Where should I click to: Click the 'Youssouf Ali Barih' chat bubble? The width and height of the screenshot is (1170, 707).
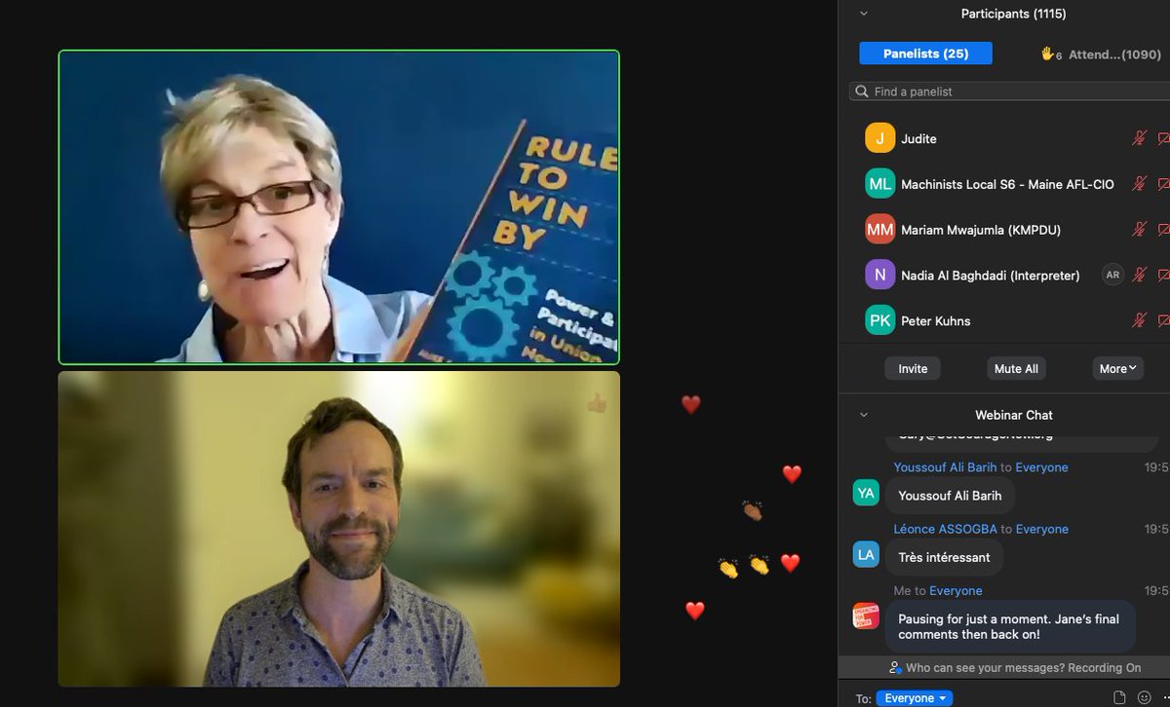[950, 496]
